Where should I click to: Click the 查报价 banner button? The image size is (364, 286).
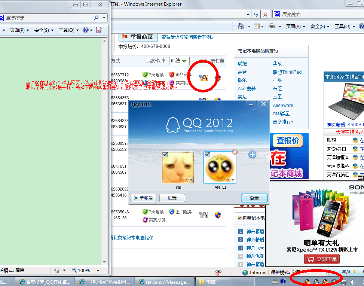click(288, 140)
